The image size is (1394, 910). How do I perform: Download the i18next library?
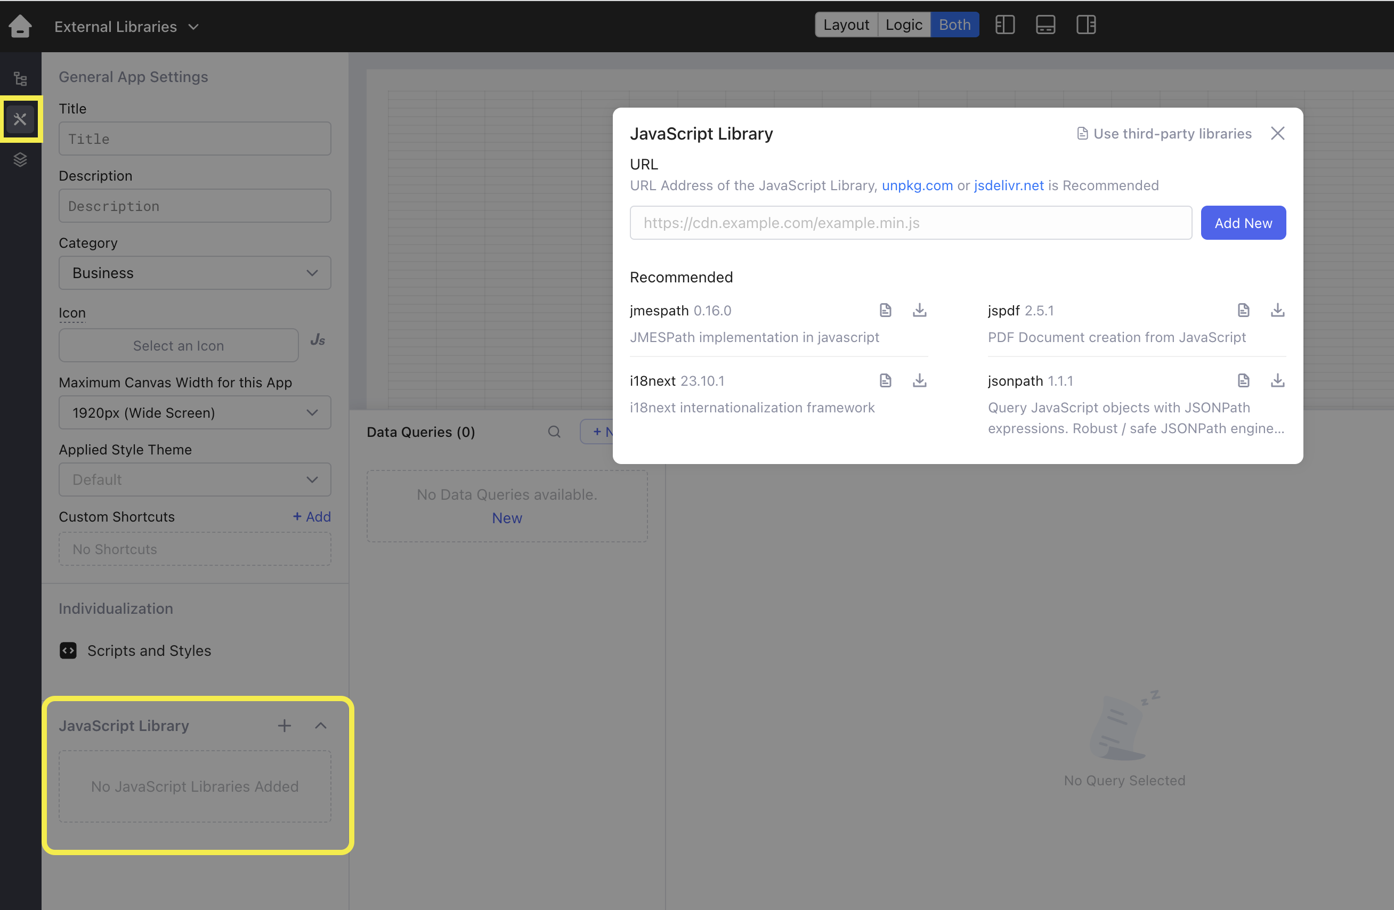919,380
